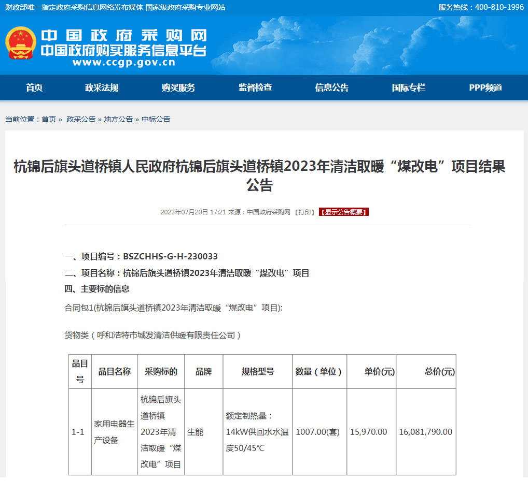528x481 pixels.
Task: Click the announcement headline about 煤改电 project
Action: click(x=259, y=176)
